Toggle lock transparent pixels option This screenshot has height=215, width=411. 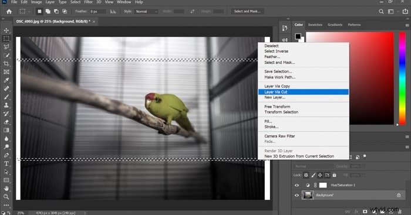point(306,175)
